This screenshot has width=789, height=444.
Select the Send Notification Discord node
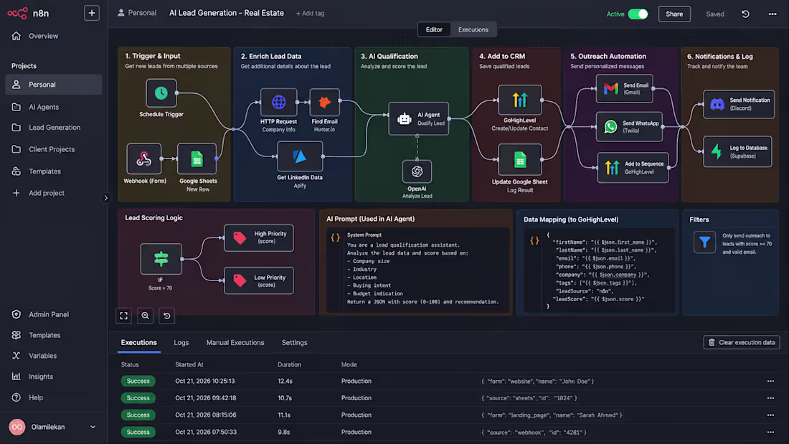click(739, 104)
